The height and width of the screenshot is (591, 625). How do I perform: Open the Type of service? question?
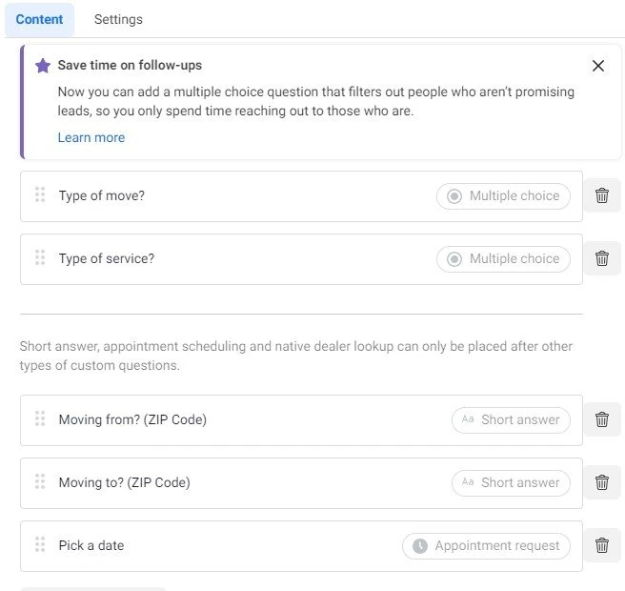pos(301,259)
